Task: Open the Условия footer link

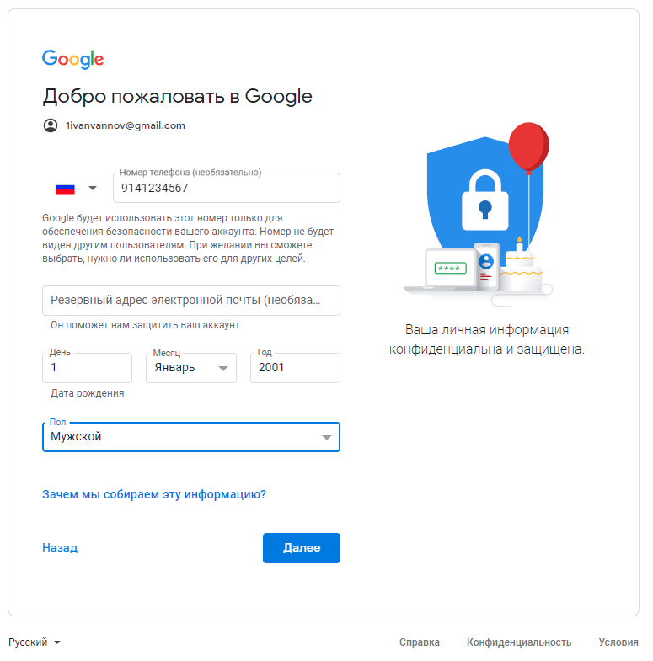Action: pos(618,642)
